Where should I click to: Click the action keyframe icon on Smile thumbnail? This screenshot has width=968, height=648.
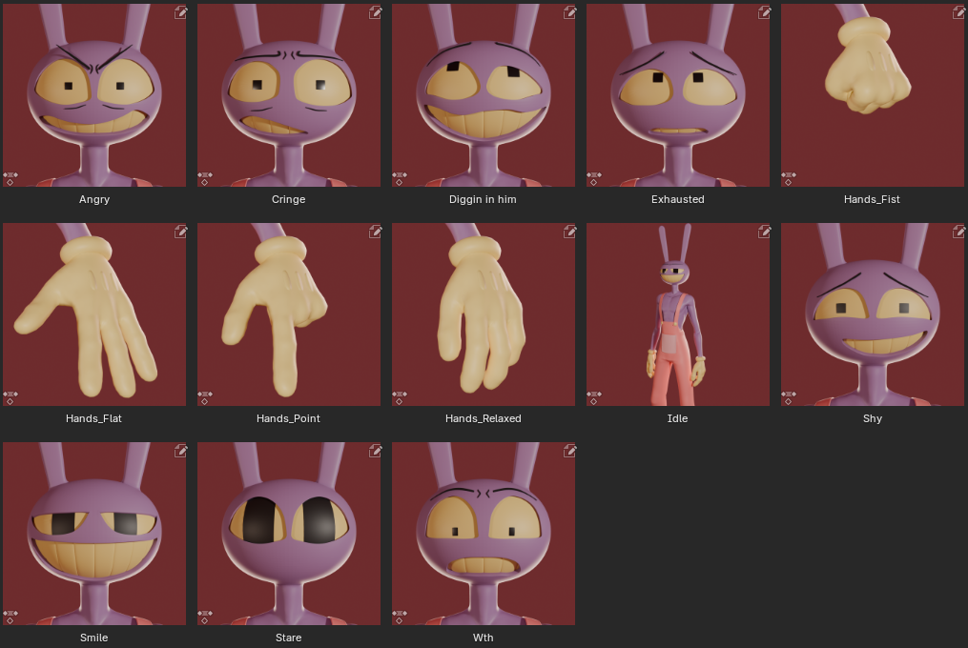(10, 618)
